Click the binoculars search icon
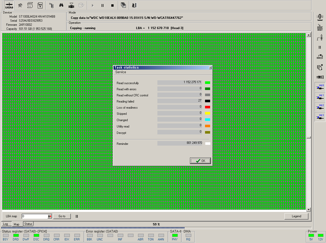326x243 pixels. point(61,5)
